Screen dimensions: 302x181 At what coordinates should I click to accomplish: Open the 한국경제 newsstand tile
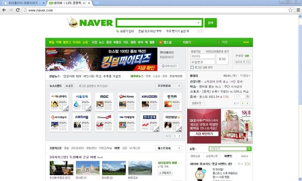(x=149, y=123)
